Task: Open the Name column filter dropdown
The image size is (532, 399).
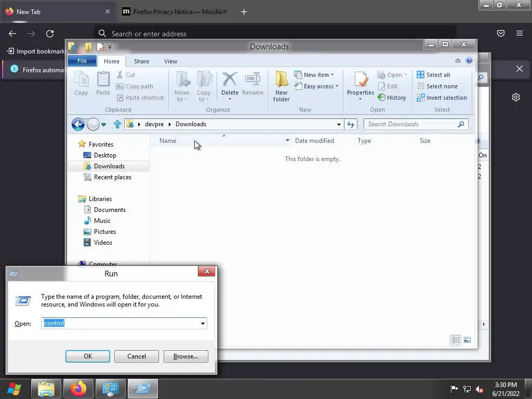Action: click(287, 140)
